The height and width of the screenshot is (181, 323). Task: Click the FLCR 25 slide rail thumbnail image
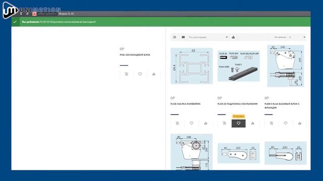point(239,66)
